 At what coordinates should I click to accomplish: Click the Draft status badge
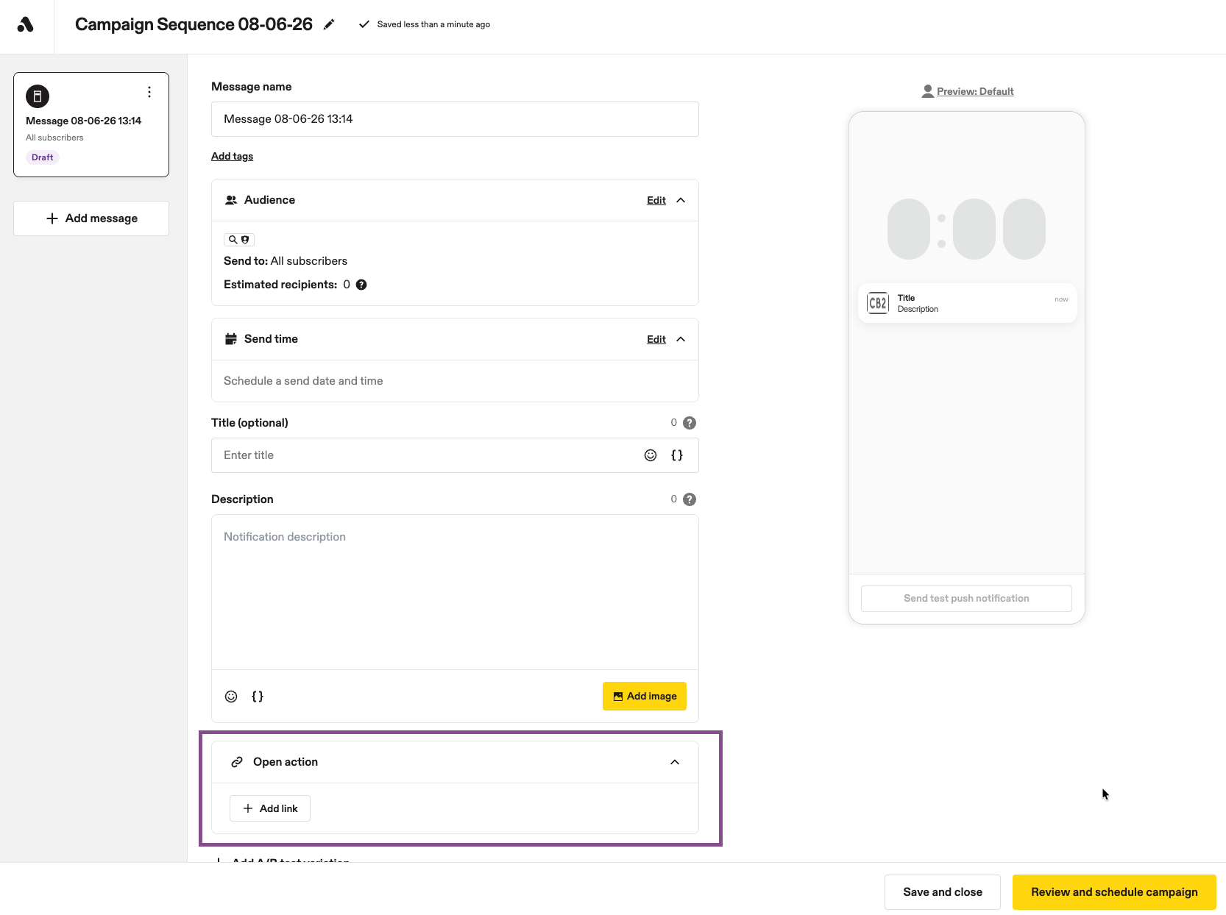[43, 157]
